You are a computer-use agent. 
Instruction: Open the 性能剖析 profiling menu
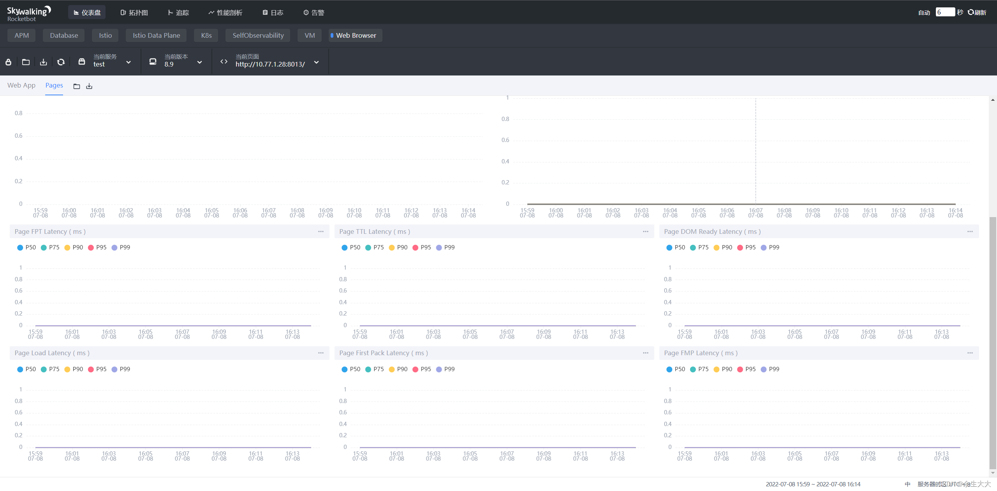[225, 12]
